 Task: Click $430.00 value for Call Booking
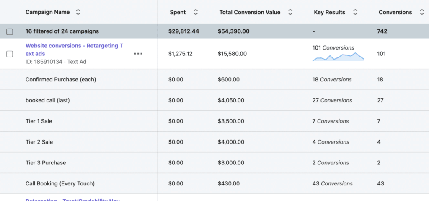pos(228,183)
